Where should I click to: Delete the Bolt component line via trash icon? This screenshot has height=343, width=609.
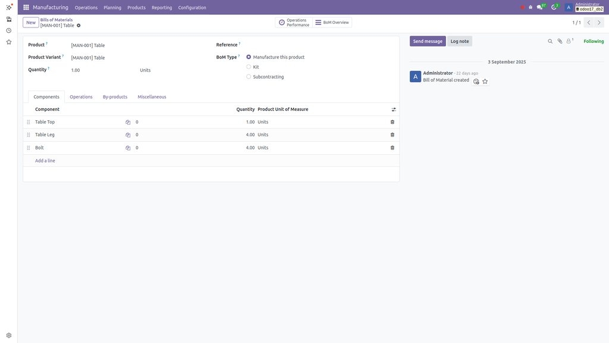tap(392, 147)
